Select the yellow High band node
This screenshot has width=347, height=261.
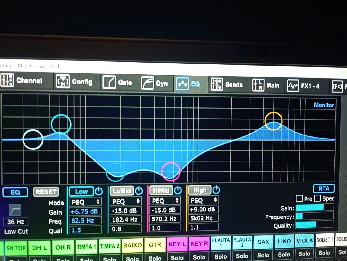[274, 121]
